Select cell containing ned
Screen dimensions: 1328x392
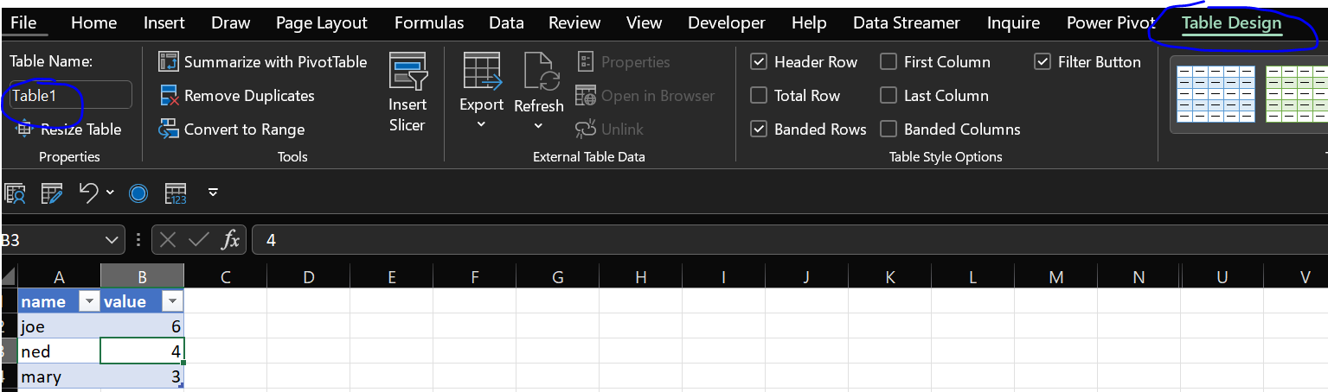pos(59,351)
